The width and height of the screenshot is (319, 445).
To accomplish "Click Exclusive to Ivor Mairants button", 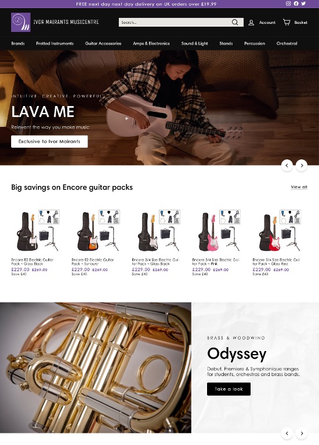I will click(x=49, y=141).
